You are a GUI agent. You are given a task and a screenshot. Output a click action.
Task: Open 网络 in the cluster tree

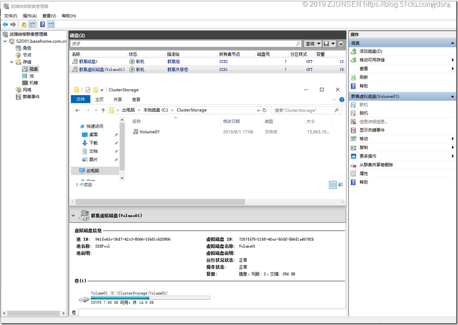click(x=27, y=89)
